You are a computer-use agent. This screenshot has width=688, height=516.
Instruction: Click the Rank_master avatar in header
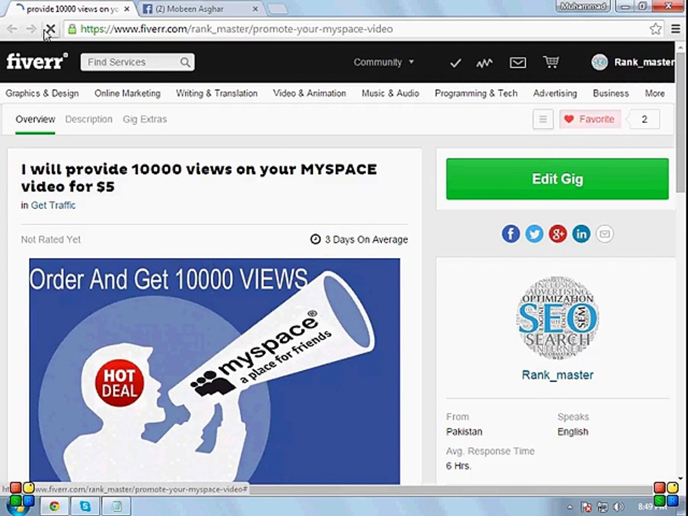pos(600,62)
